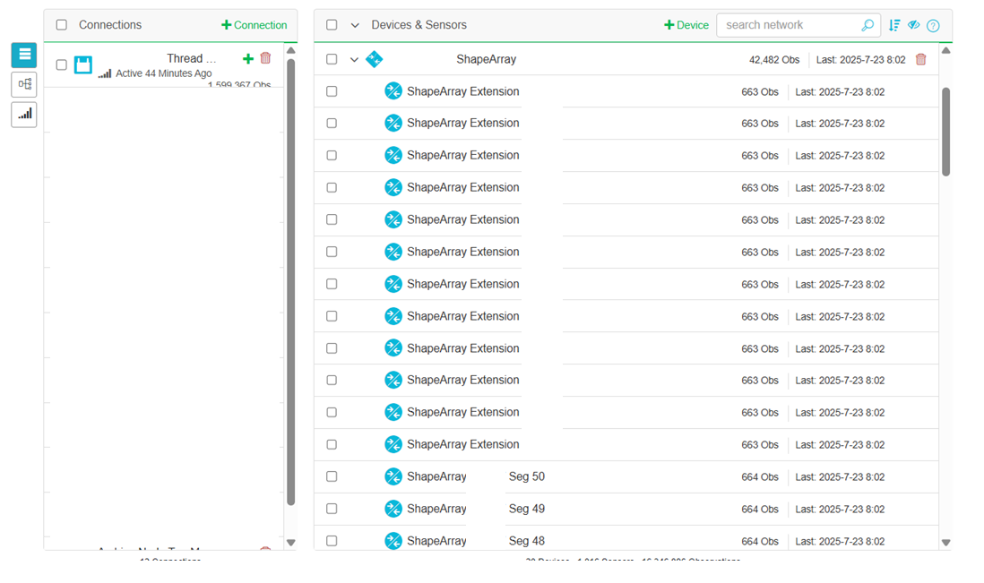Viewport: 984px width, 583px height.
Task: Click "664 Obs" in the Seg 48 row
Action: click(x=760, y=541)
